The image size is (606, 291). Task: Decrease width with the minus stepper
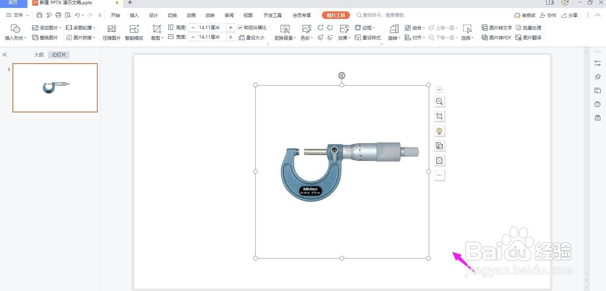193,37
